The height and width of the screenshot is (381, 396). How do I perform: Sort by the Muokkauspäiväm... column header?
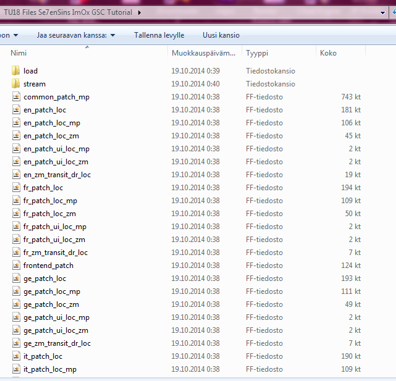tap(203, 53)
